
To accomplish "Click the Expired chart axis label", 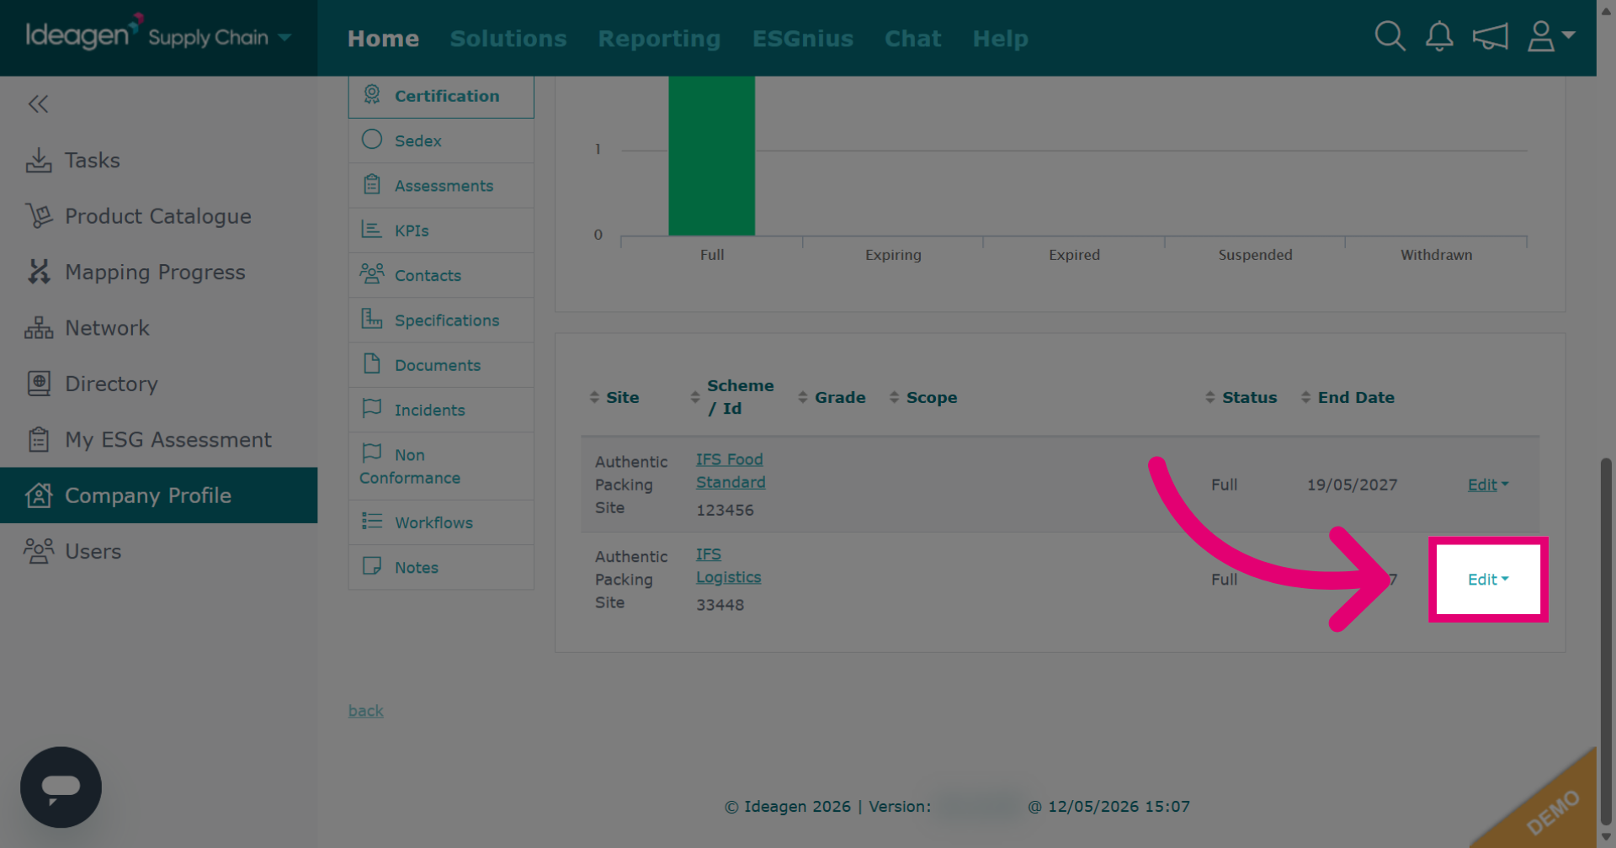I will click(1074, 255).
